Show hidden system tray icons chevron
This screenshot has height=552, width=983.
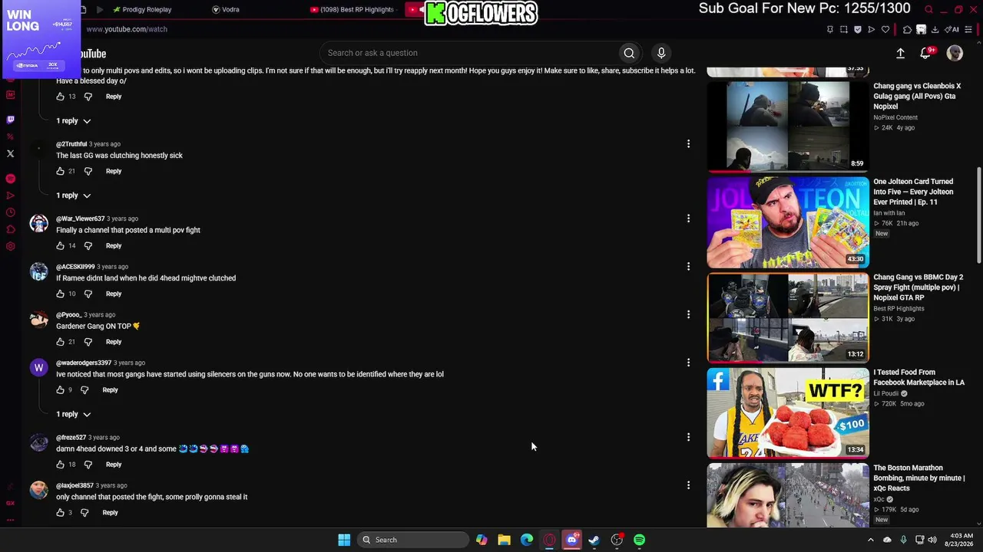870,540
